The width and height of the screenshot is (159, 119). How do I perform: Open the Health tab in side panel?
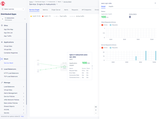[111, 6]
